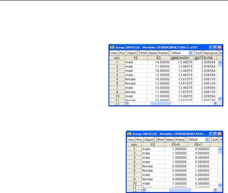The height and width of the screenshot is (193, 228).
Task: Click scroll left arrow in upper window
Action: [127, 103]
